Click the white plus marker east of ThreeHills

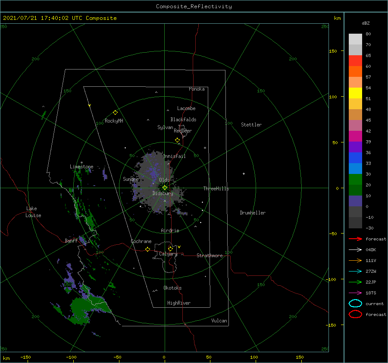[244, 174]
